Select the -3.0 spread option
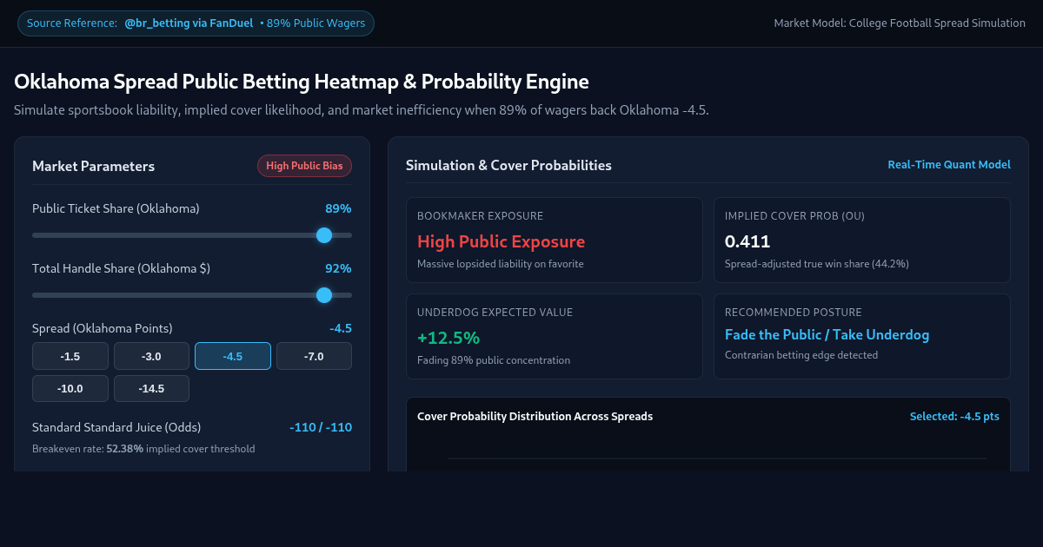The image size is (1043, 547). pos(151,356)
